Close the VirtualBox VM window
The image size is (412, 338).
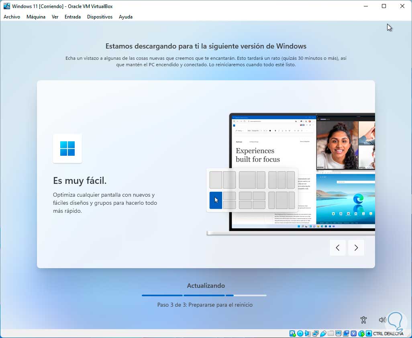[x=402, y=6]
